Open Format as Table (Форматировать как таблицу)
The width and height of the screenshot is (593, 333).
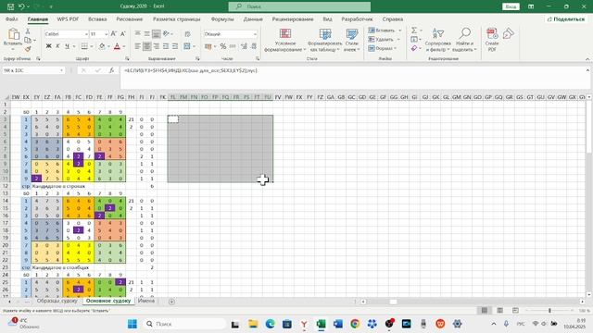point(325,40)
